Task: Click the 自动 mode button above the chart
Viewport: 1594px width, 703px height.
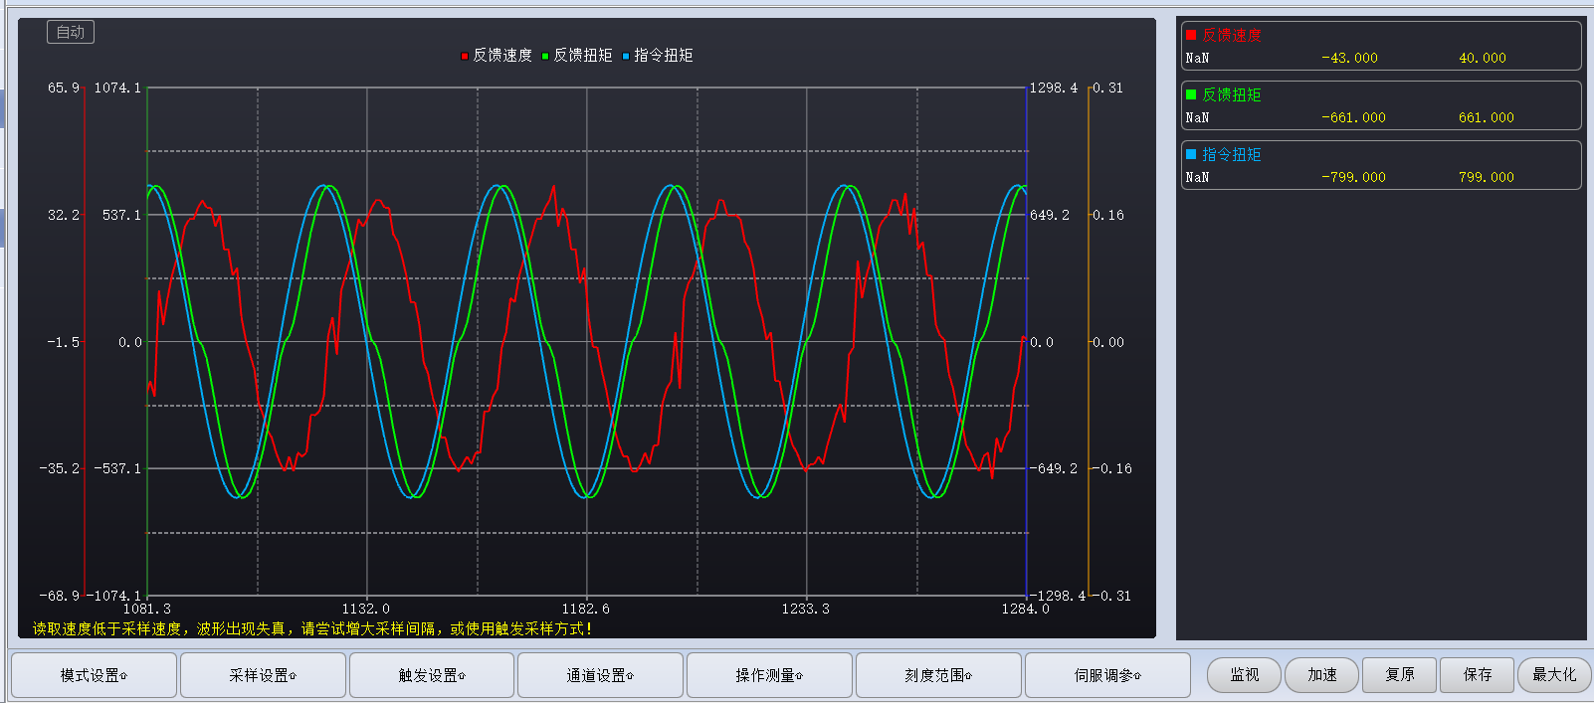Action: [71, 32]
